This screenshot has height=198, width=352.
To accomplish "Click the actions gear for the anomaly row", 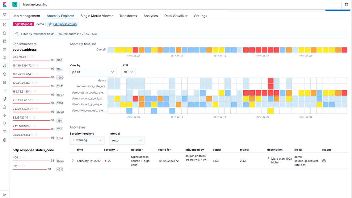I will point(324,161).
